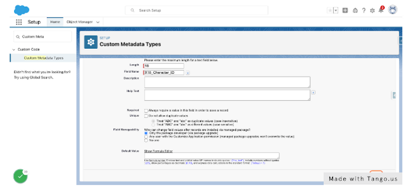Select Custom Metadata Types in sidebar
The image size is (414, 196).
[x=44, y=58]
